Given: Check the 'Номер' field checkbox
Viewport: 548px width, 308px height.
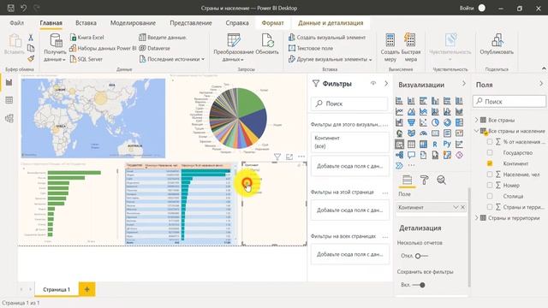Looking at the screenshot, I should [490, 185].
